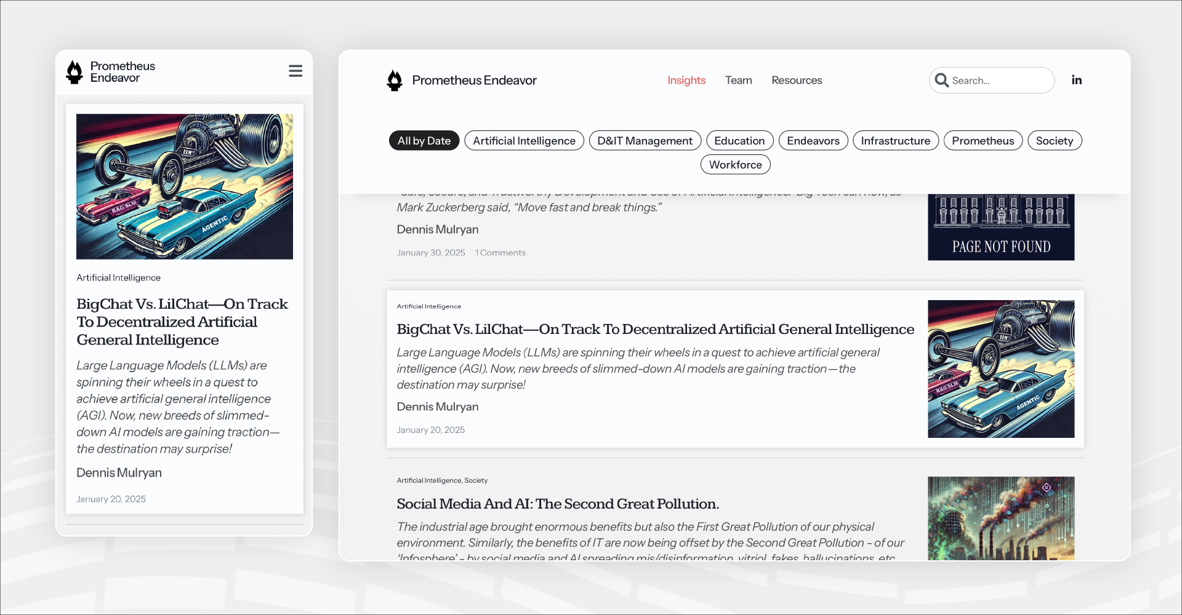Click January 20, 2025 date in desktop view
Image resolution: width=1182 pixels, height=615 pixels.
point(431,430)
